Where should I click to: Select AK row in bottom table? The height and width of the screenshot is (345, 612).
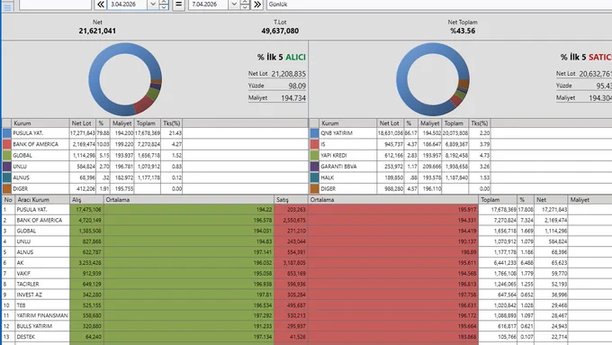click(307, 262)
